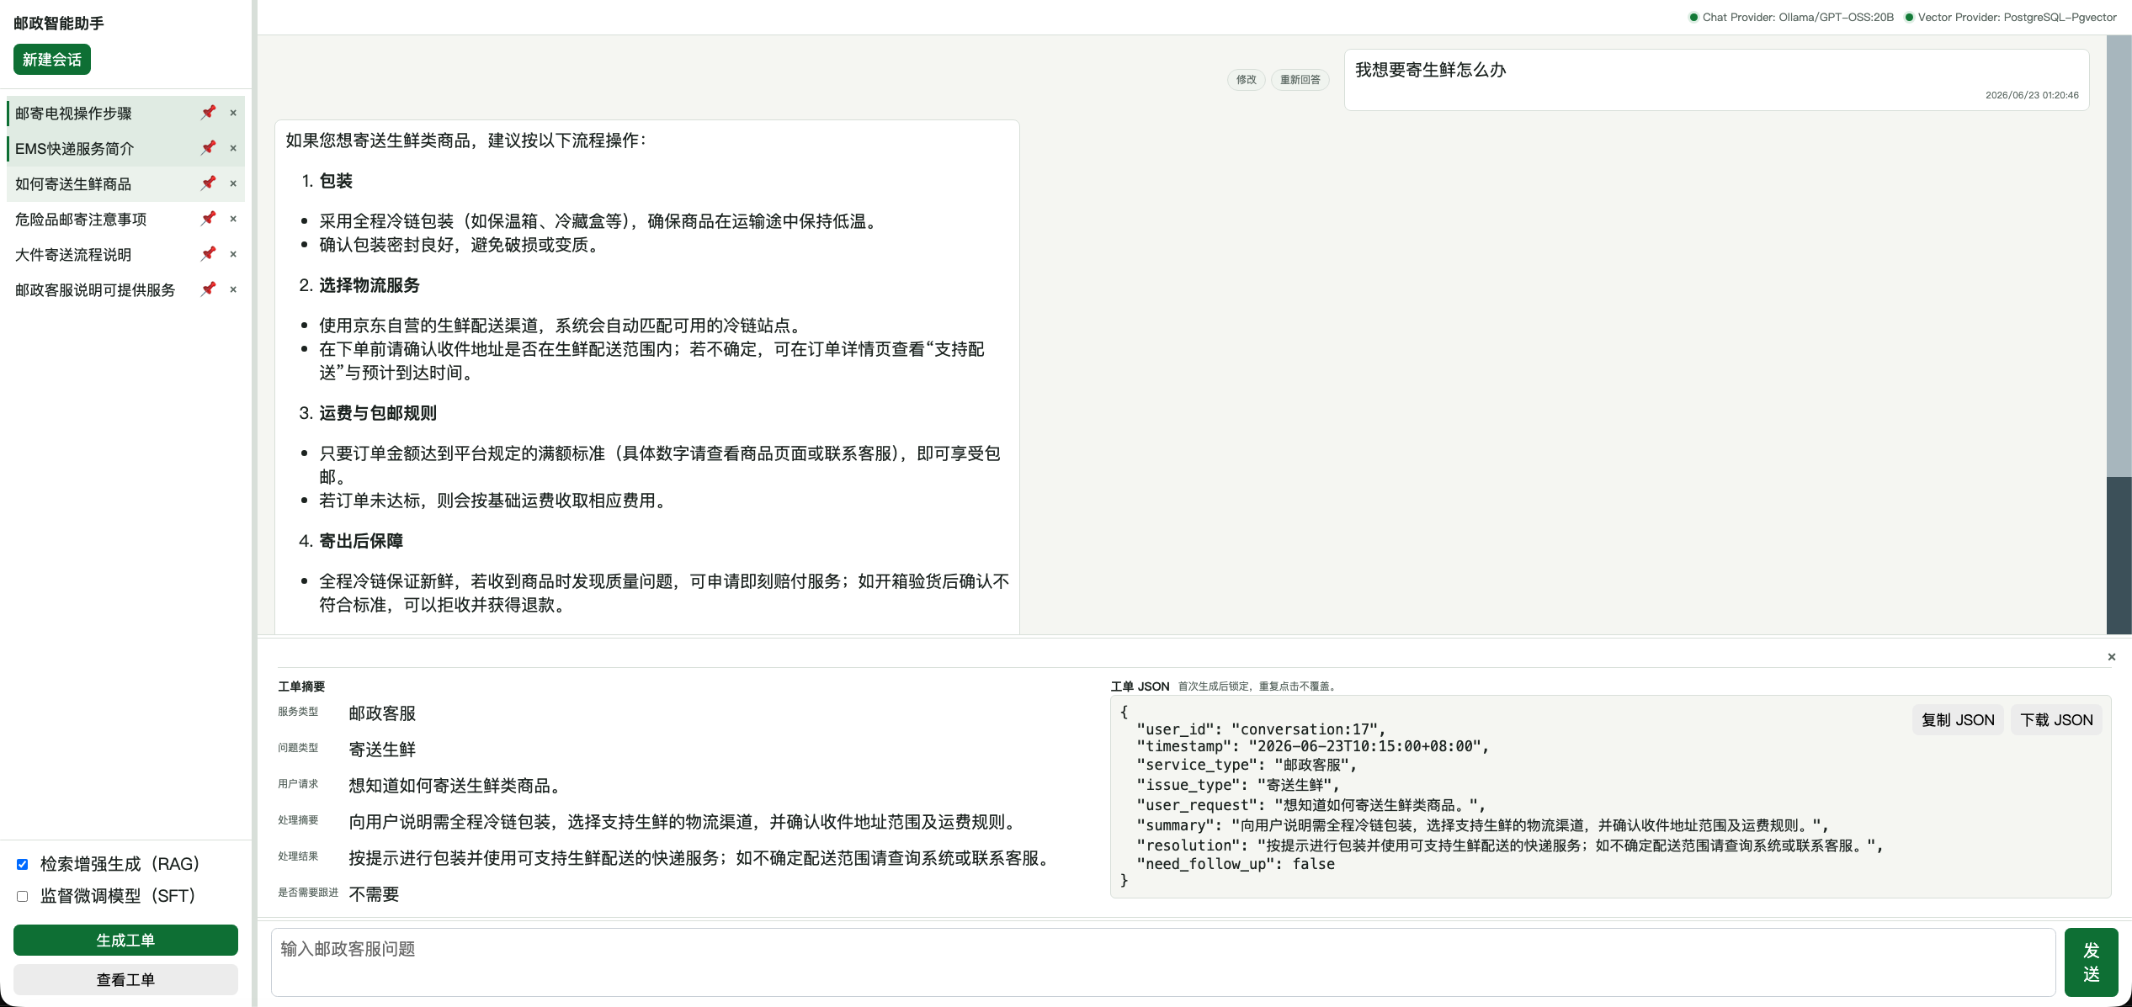Delete the 危险品邮寄注意事项 conversation
Viewport: 2132px width, 1007px height.
pyautogui.click(x=233, y=219)
